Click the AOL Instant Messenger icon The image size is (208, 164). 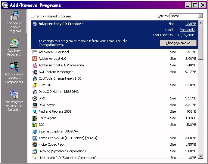(35, 72)
